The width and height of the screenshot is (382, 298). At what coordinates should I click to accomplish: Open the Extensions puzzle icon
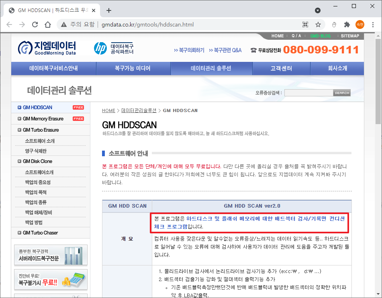[x=347, y=24]
